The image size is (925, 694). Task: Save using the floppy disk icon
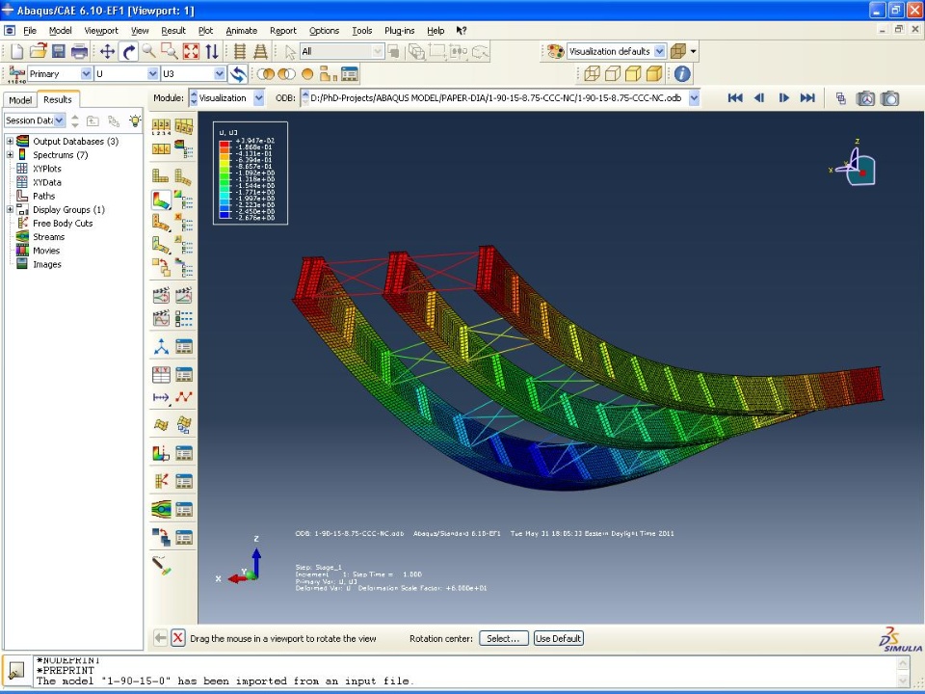coord(59,51)
